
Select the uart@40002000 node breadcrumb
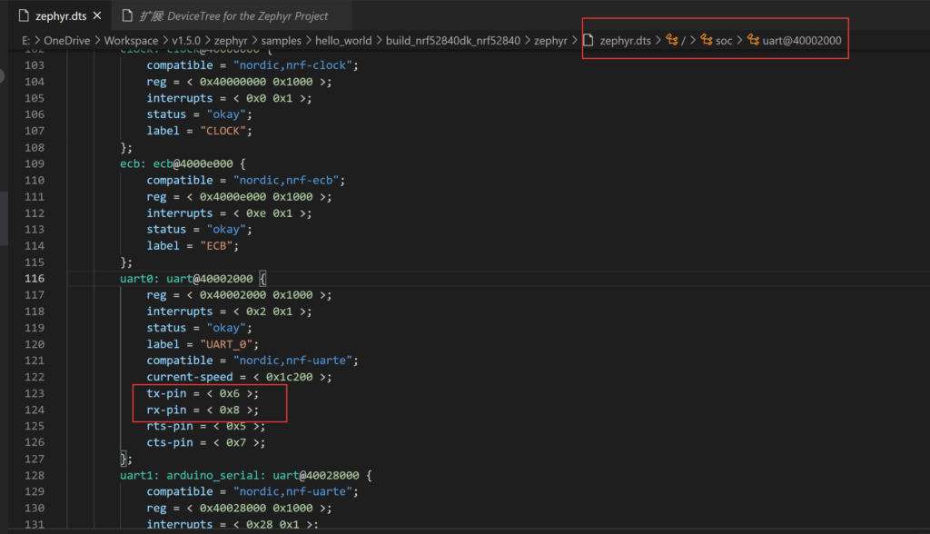click(802, 41)
